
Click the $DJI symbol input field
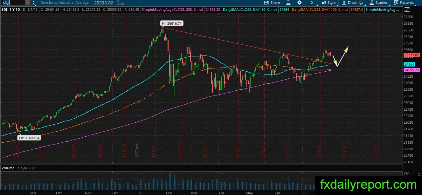coord(13,3)
